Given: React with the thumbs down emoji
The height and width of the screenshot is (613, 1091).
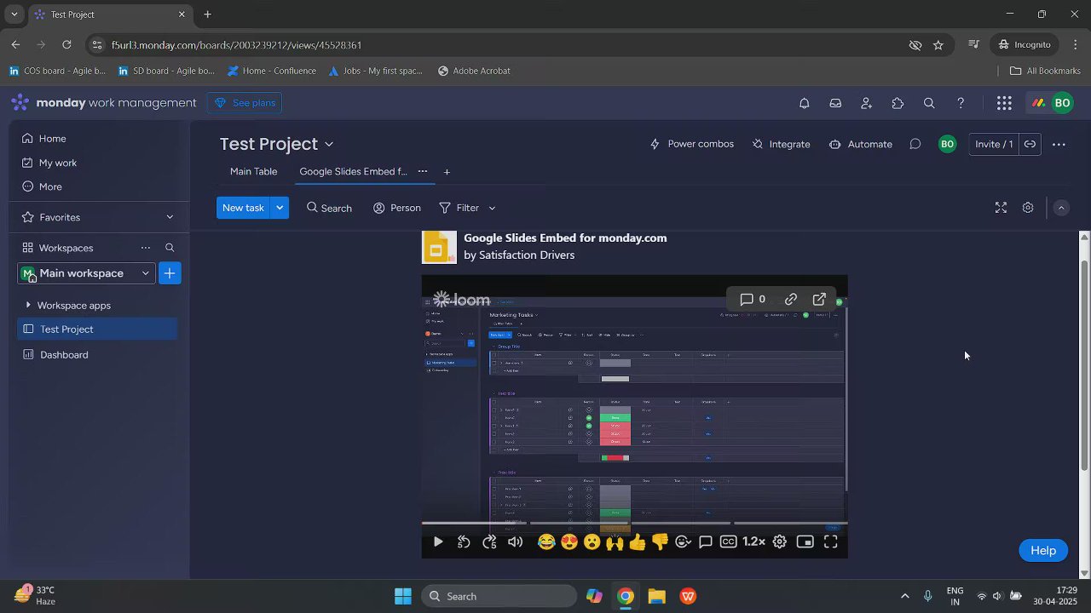Looking at the screenshot, I should pyautogui.click(x=660, y=541).
